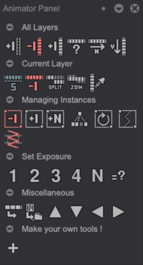The image size is (143, 265).
Task: Open the Animator Panel dropdown menu arrow
Action: (x=119, y=8)
